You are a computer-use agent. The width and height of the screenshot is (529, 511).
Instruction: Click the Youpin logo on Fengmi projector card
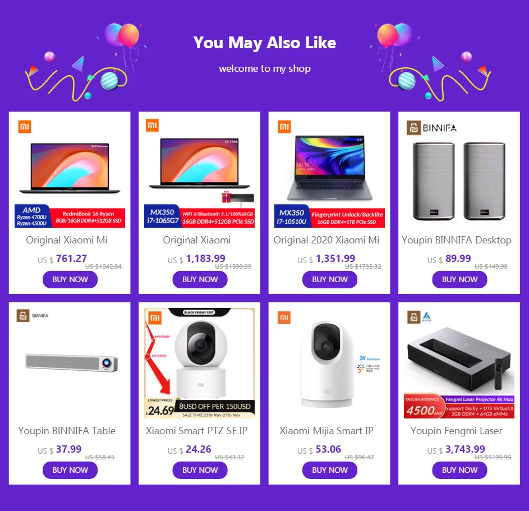(413, 317)
